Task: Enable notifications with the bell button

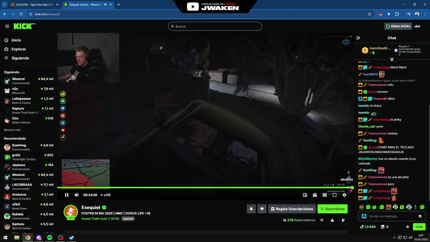Action: (x=251, y=209)
